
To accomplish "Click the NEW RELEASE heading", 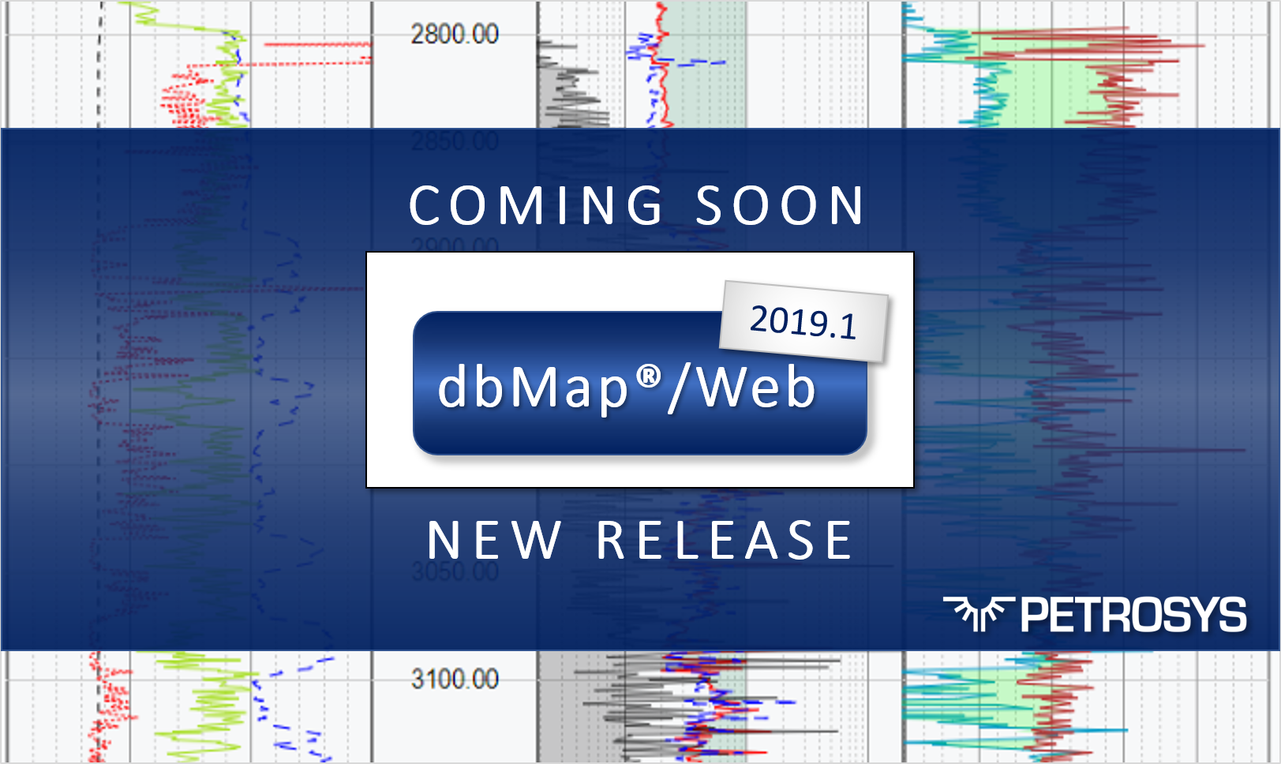I will (x=640, y=541).
